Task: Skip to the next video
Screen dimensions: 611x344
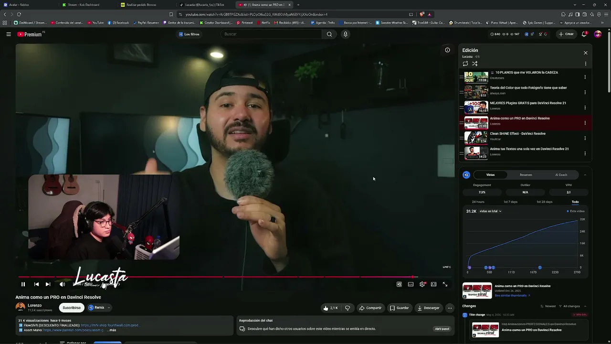Action: click(48, 284)
